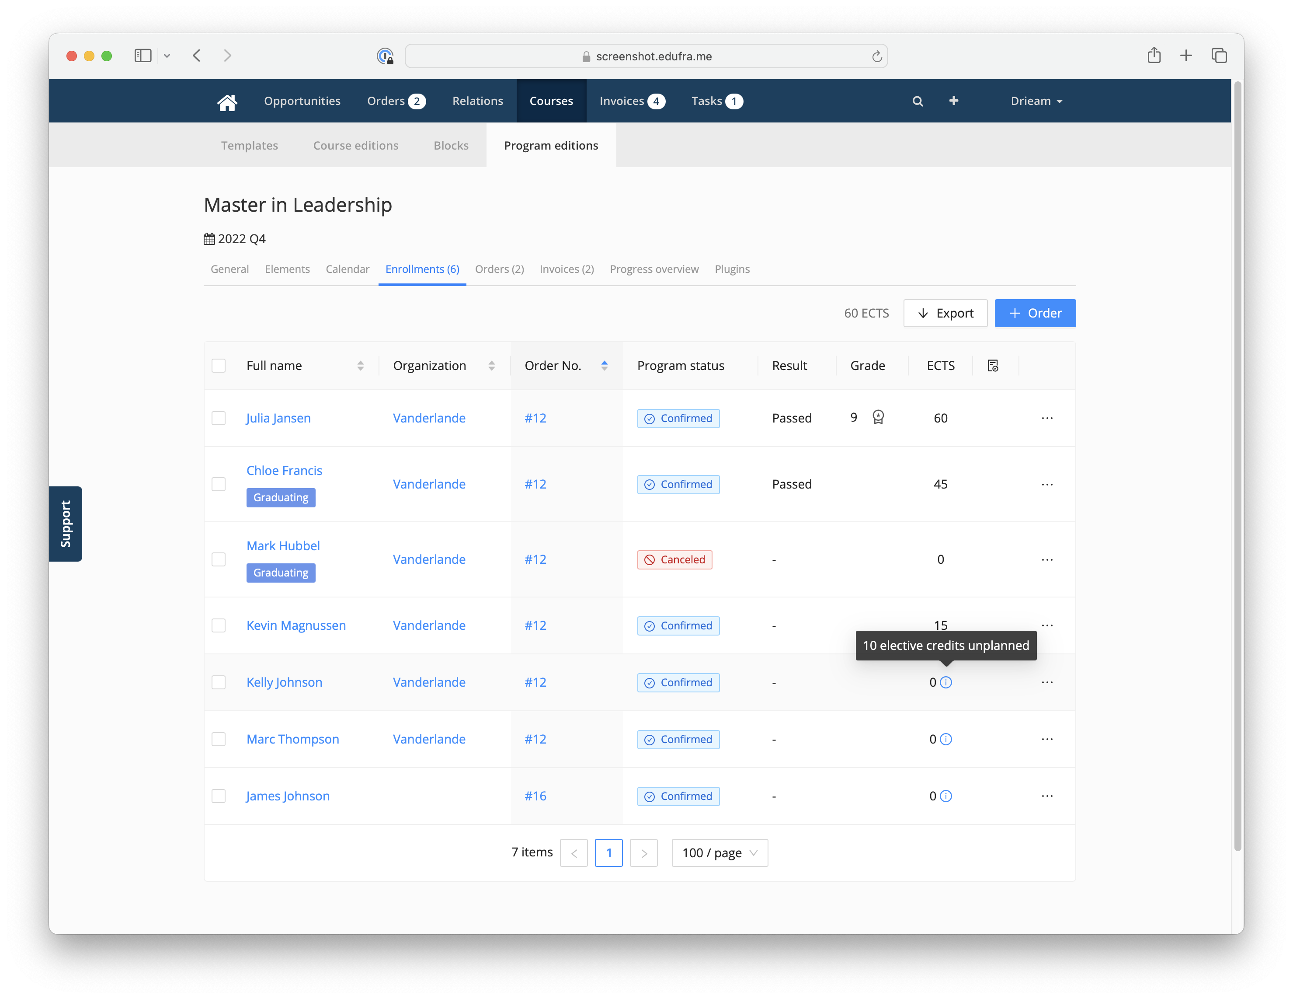Open the more actions menu for Chloe Francis
Viewport: 1293px width, 999px height.
click(x=1047, y=485)
